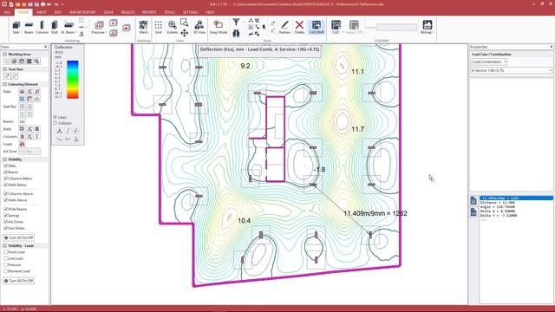Toggle the Walls Below checkbox
This screenshot has width=555, height=312.
point(6,185)
